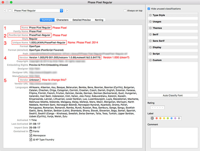Viewport: 200px width, 151px height.
Task: Switch to the Characters tab
Action: click(x=62, y=20)
